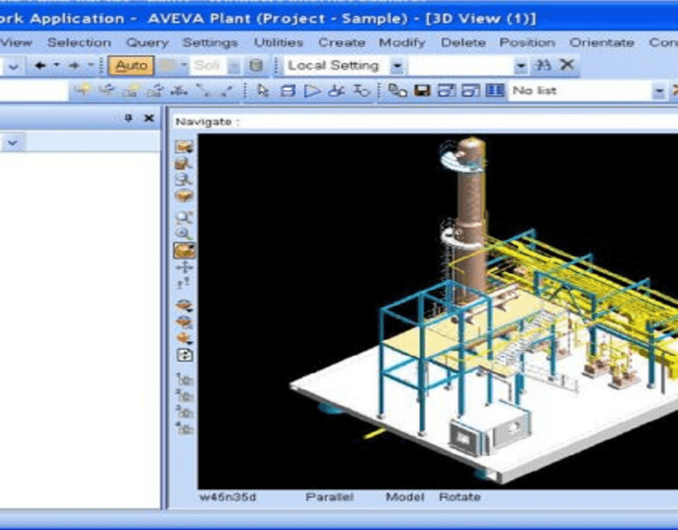This screenshot has height=530, width=678.
Task: Open the Orientate menu
Action: [602, 42]
